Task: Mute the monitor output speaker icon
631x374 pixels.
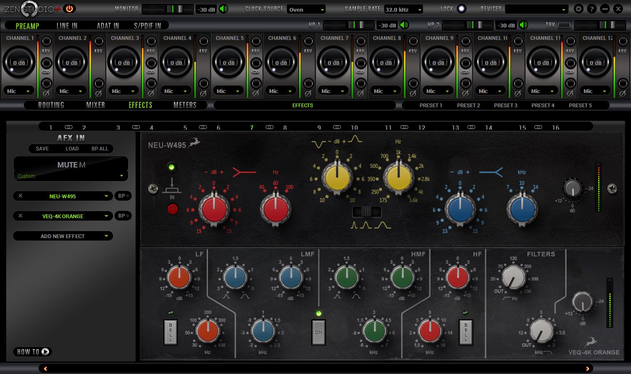Action: [223, 9]
